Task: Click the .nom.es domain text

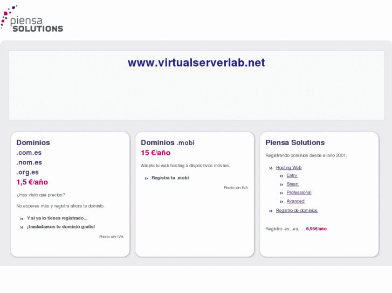Action: (x=29, y=162)
